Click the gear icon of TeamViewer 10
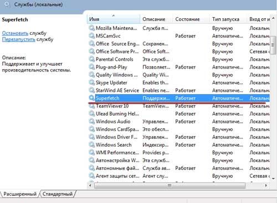The height and width of the screenshot is (203, 277). pos(92,106)
